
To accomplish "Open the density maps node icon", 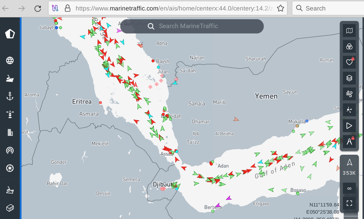I will click(x=349, y=110).
